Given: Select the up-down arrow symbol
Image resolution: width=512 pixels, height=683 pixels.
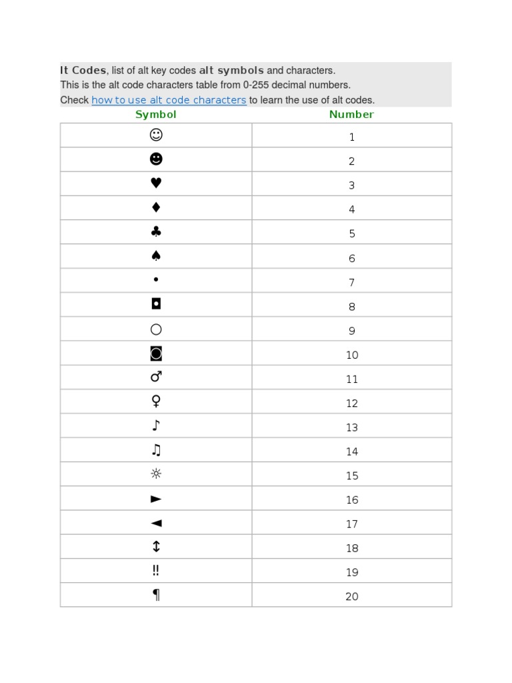Looking at the screenshot, I should 156,547.
